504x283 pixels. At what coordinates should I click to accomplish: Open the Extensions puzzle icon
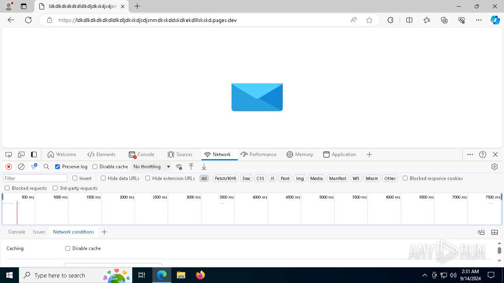pyautogui.click(x=390, y=20)
